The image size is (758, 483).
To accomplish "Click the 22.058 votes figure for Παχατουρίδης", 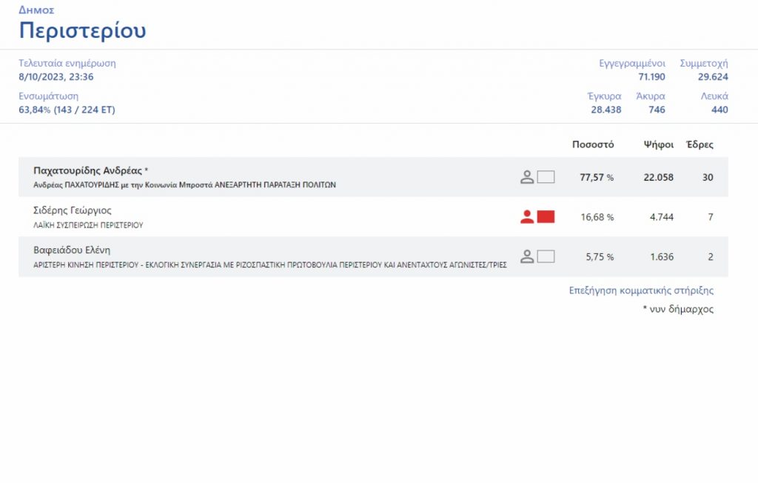I will tap(657, 177).
